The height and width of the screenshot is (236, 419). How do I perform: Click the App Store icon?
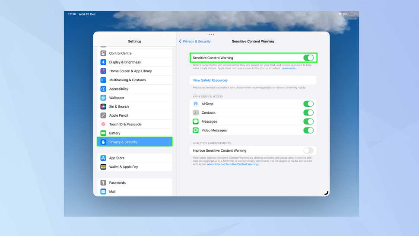(103, 158)
